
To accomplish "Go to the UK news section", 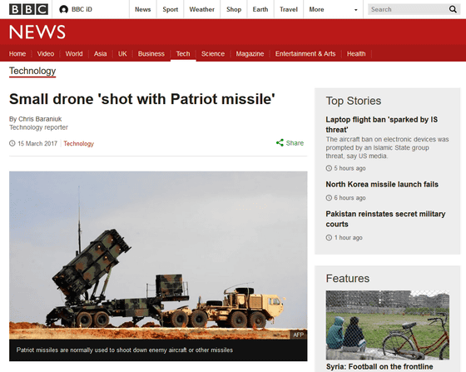I will (x=122, y=54).
